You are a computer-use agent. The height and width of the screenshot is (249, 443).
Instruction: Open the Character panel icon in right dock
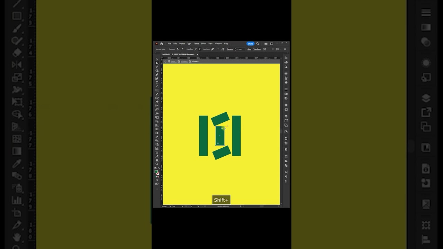click(286, 172)
